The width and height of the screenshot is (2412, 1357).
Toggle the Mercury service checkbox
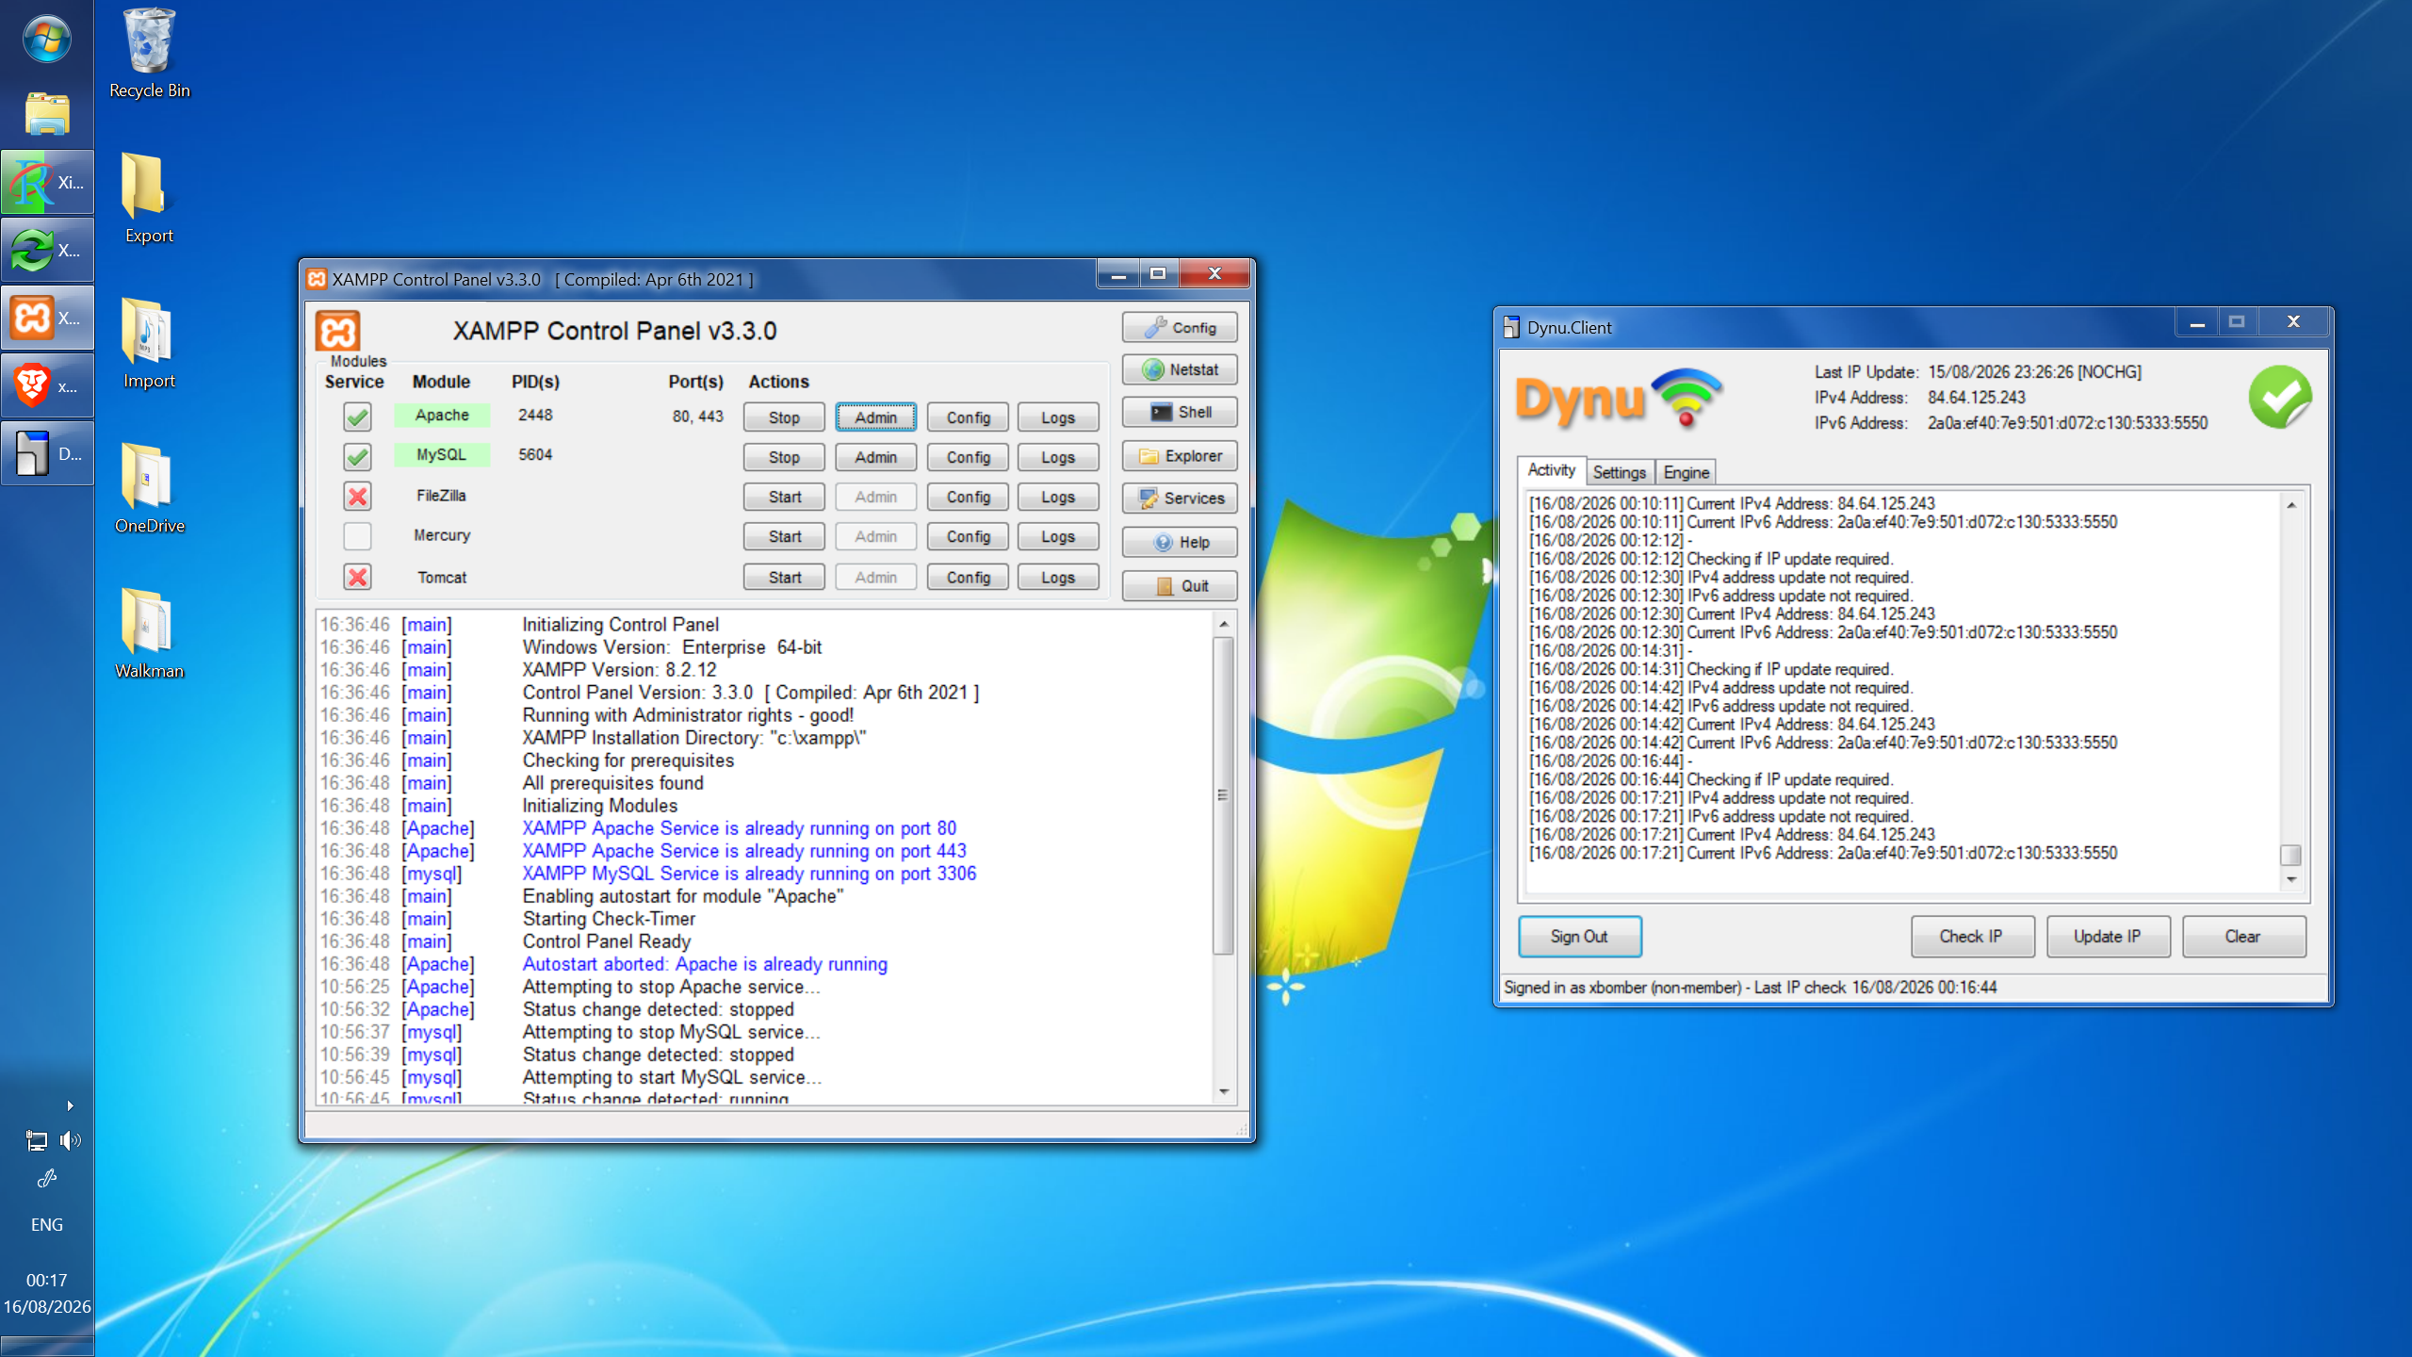tap(357, 536)
